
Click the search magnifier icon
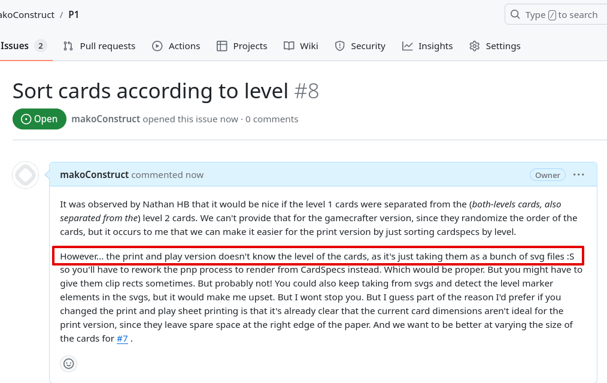point(515,15)
